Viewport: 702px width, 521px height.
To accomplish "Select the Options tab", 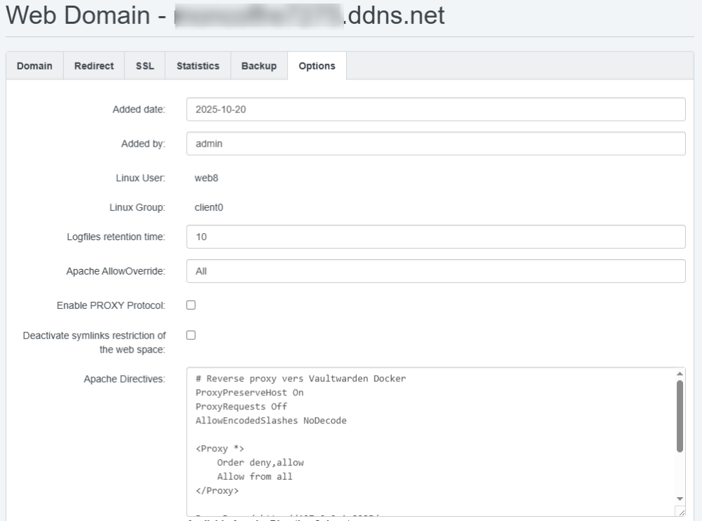I will click(317, 66).
